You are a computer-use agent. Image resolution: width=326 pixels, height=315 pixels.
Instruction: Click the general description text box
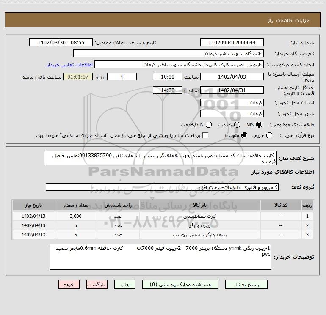tap(160, 159)
